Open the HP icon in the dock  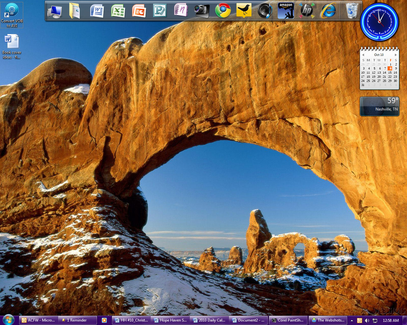click(x=307, y=11)
